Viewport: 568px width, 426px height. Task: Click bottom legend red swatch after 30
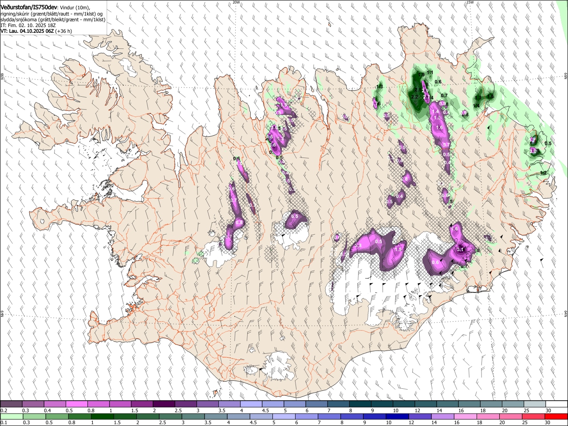tap(556, 417)
